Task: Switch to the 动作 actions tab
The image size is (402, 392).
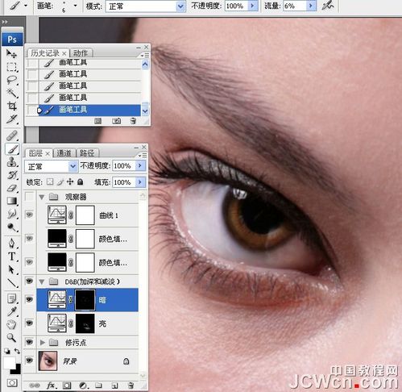Action: click(x=81, y=53)
